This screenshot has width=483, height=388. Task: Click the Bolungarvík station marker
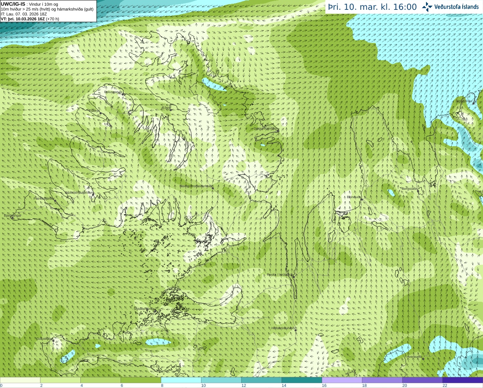coord(123,95)
